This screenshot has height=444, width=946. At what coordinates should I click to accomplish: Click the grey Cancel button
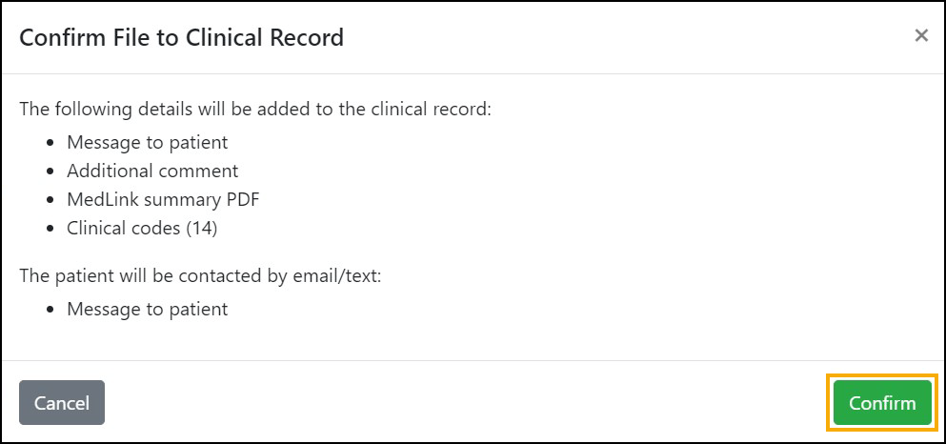(62, 403)
